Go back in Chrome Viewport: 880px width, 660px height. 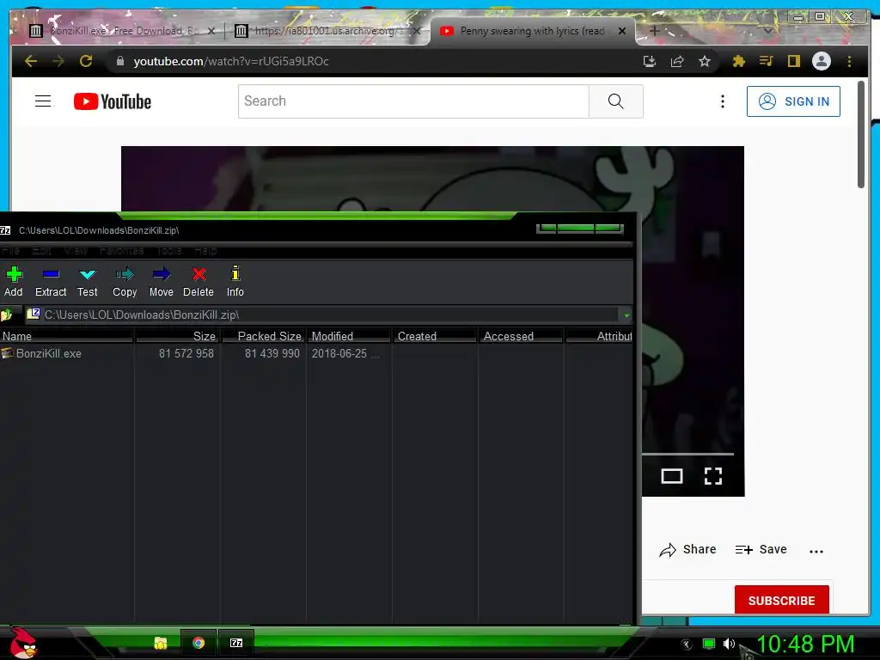click(x=31, y=61)
